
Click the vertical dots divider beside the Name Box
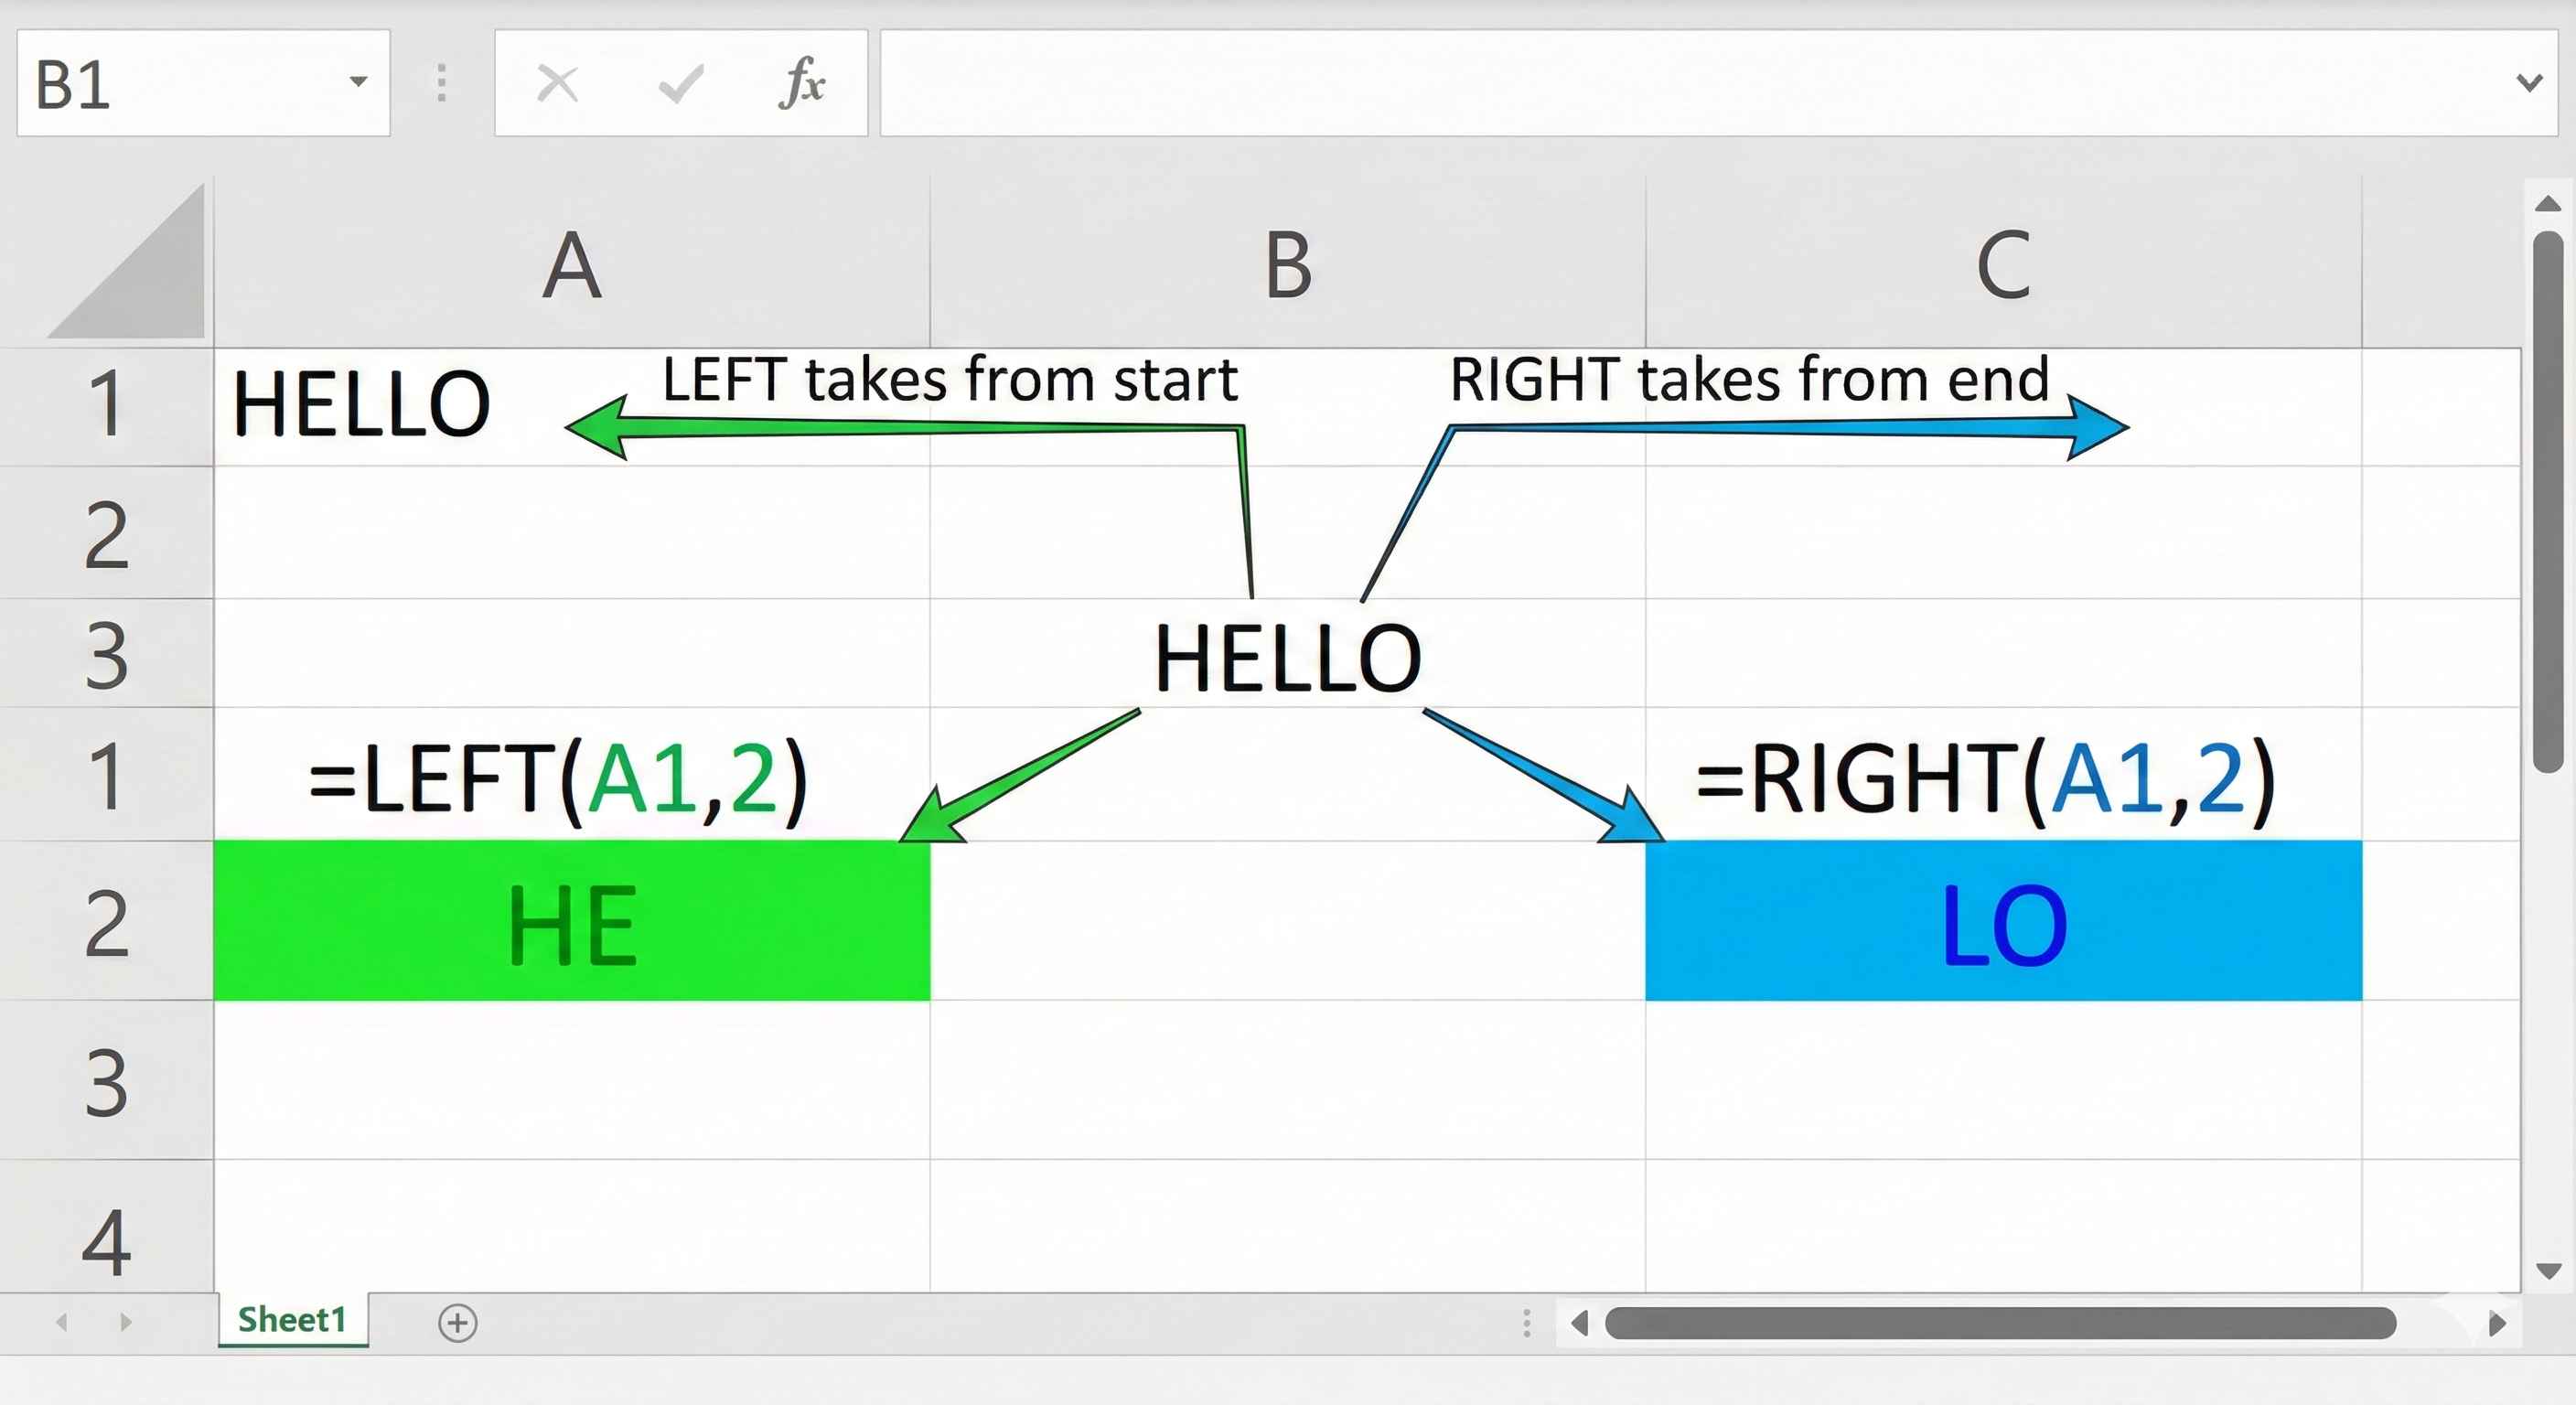tap(440, 82)
